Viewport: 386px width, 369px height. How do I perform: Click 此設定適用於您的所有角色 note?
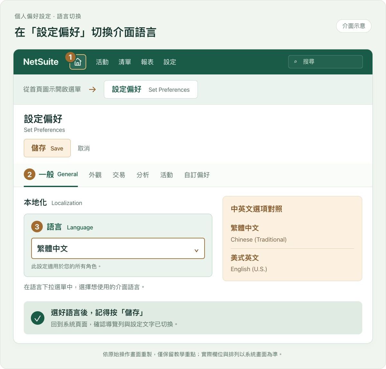[x=66, y=266]
